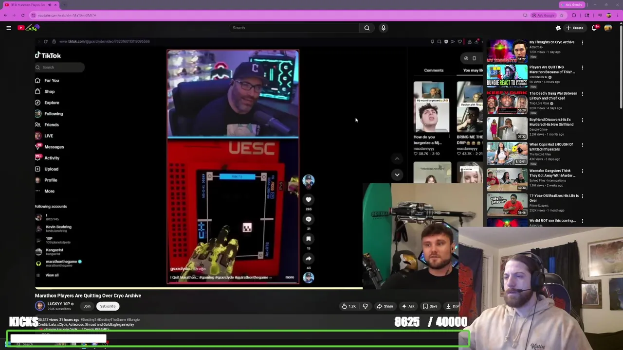Viewport: 623px width, 350px height.
Task: Open options for When Cops Had ENOUGH video
Action: tap(582, 145)
